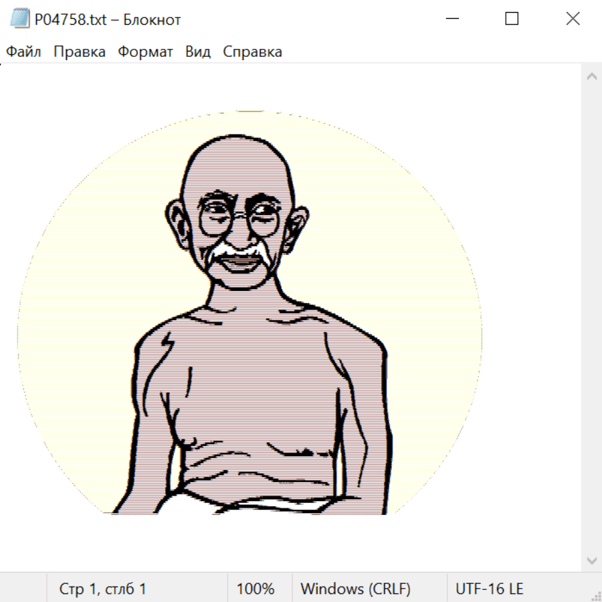Viewport: 602px width, 602px height.
Task: Click the Windows (CRLF) line ending indicator
Action: click(355, 589)
